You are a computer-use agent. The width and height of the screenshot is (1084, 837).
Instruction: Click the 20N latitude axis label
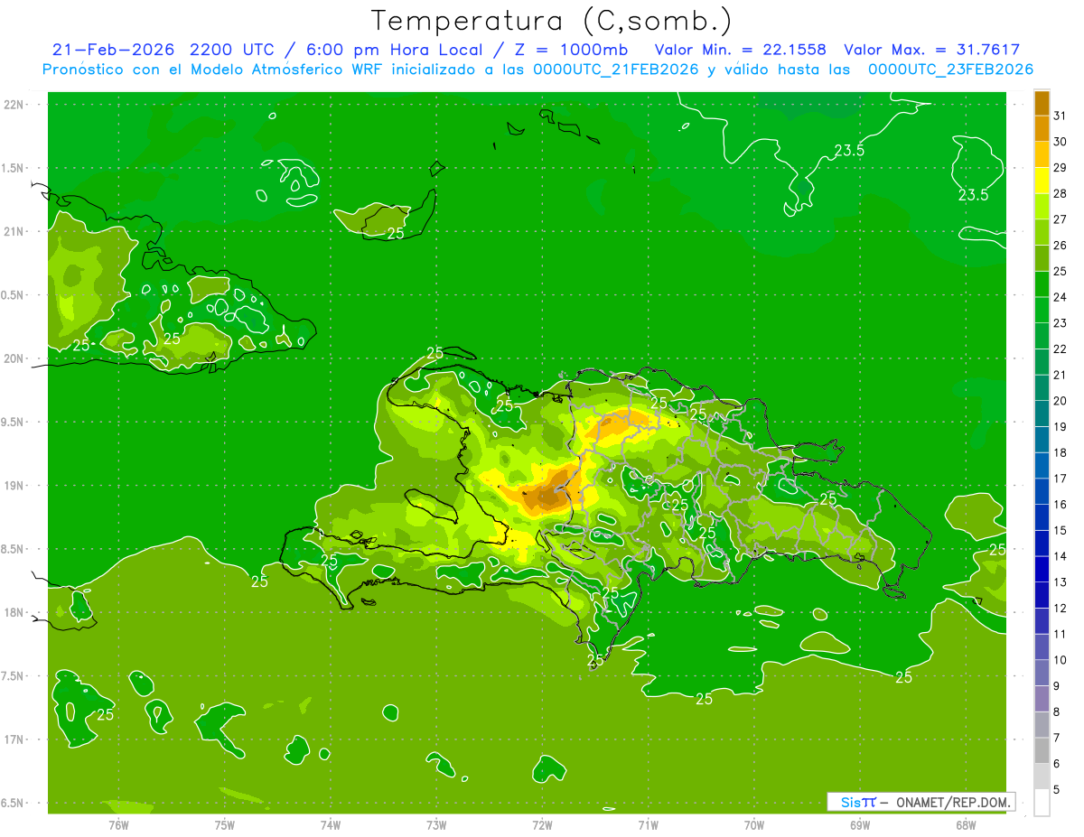(x=14, y=358)
